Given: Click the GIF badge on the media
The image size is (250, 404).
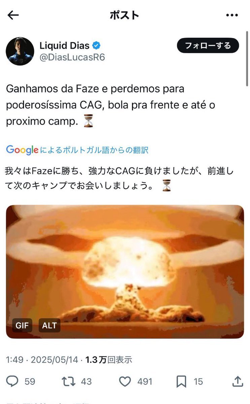Looking at the screenshot, I should (x=23, y=326).
